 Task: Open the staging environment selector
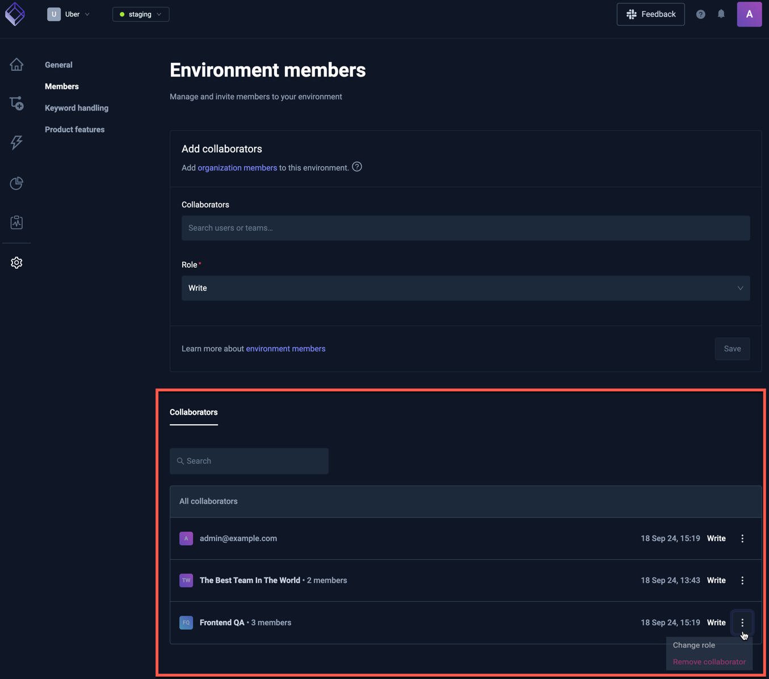pyautogui.click(x=141, y=14)
